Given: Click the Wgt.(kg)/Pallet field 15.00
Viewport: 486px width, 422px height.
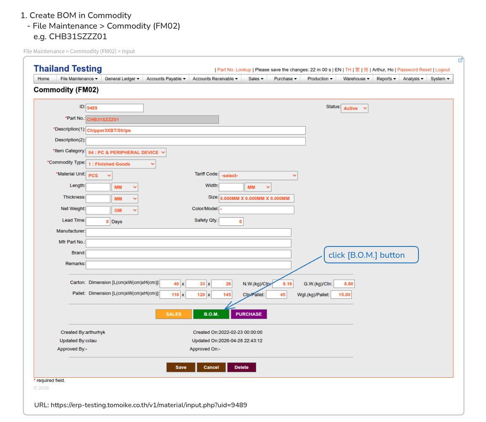Looking at the screenshot, I should (341, 295).
